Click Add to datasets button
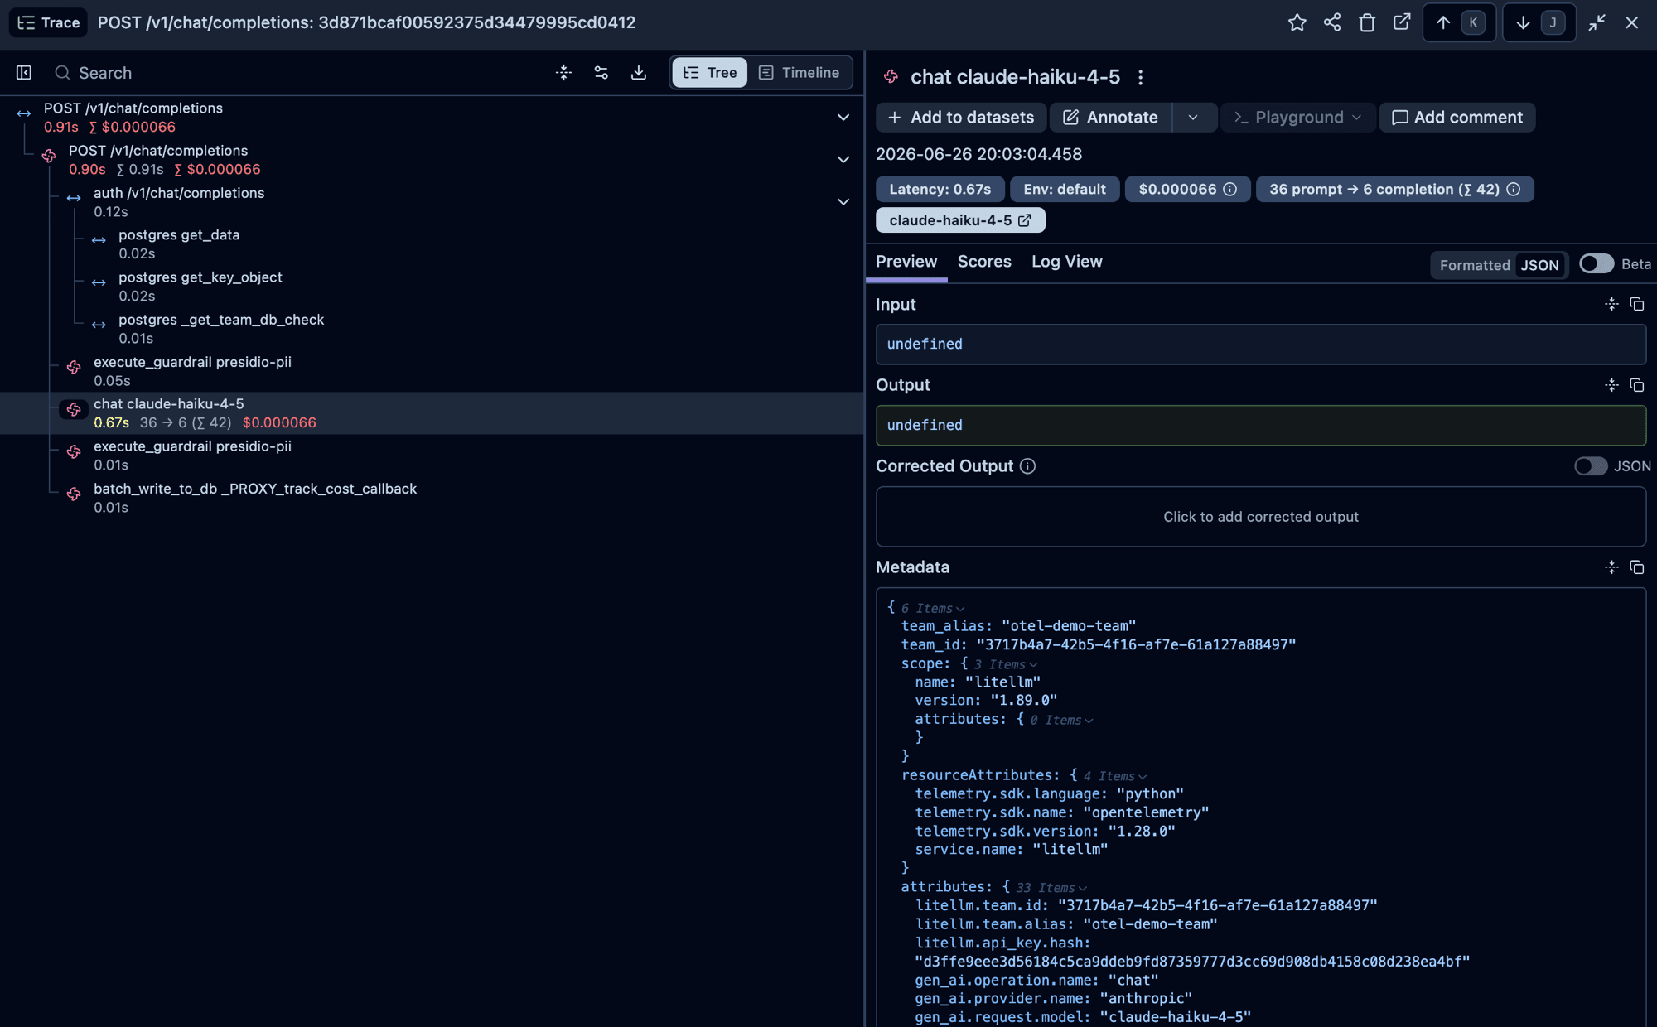Viewport: 1657px width, 1027px height. tap(960, 118)
